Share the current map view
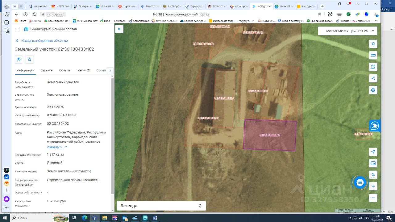395x222 pixels. 373,78
